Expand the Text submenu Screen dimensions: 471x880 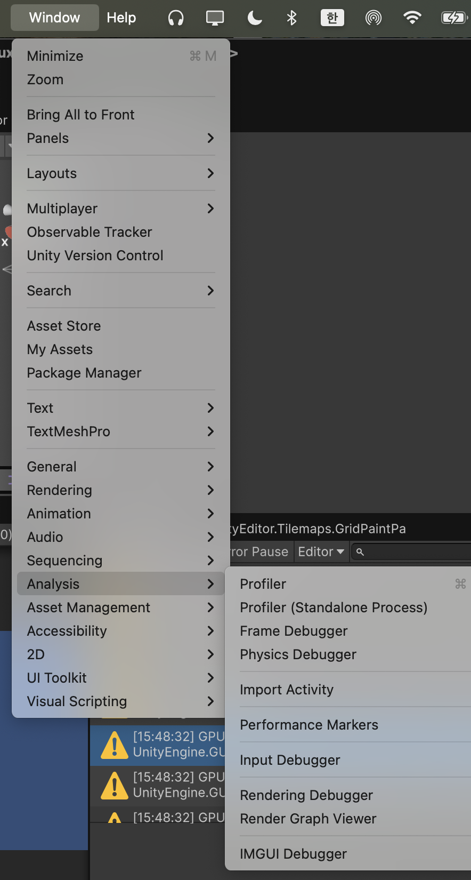(x=121, y=408)
